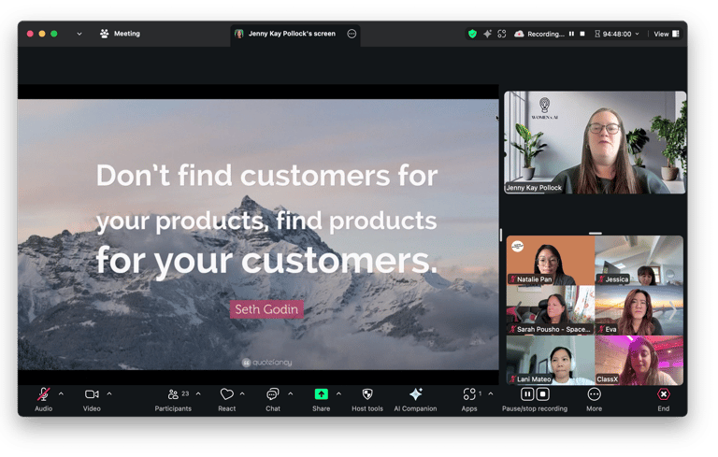The image size is (718, 457).
Task: Open video options chevron next to Video
Action: pyautogui.click(x=109, y=394)
